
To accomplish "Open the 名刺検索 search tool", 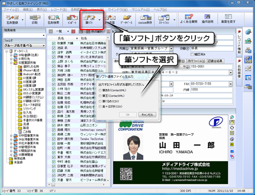I will pos(53,19).
